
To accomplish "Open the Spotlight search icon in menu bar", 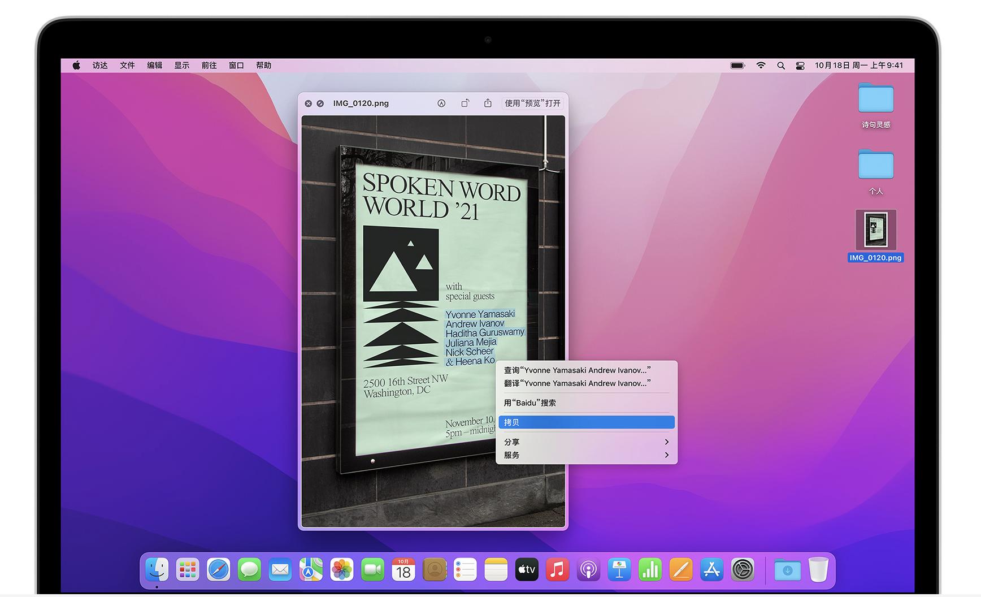I will coord(780,66).
